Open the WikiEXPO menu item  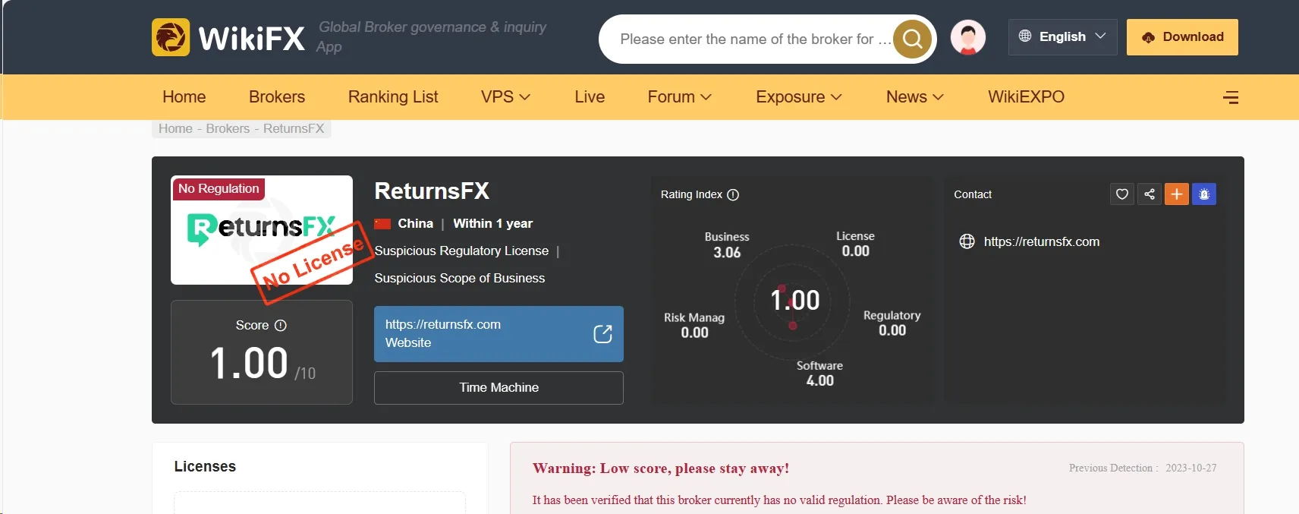point(1026,97)
